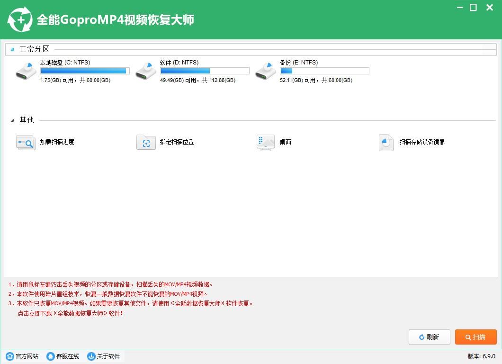Click the 客服在线 icon
Image resolution: width=502 pixels, height=364 pixels.
[x=51, y=356]
